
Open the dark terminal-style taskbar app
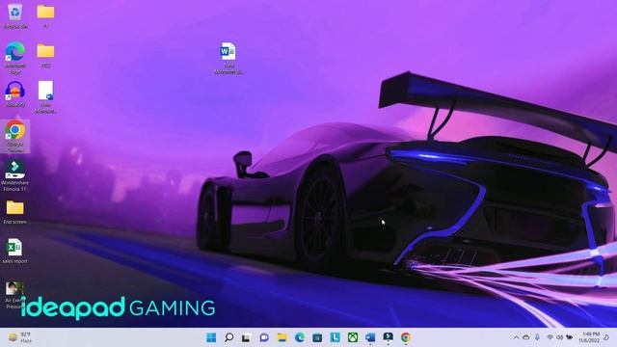click(388, 337)
